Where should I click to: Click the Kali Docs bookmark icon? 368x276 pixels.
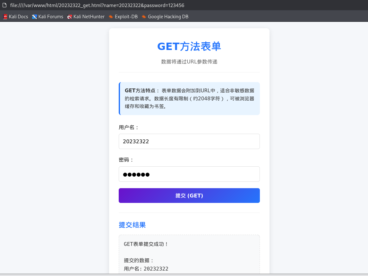[x=5, y=16]
